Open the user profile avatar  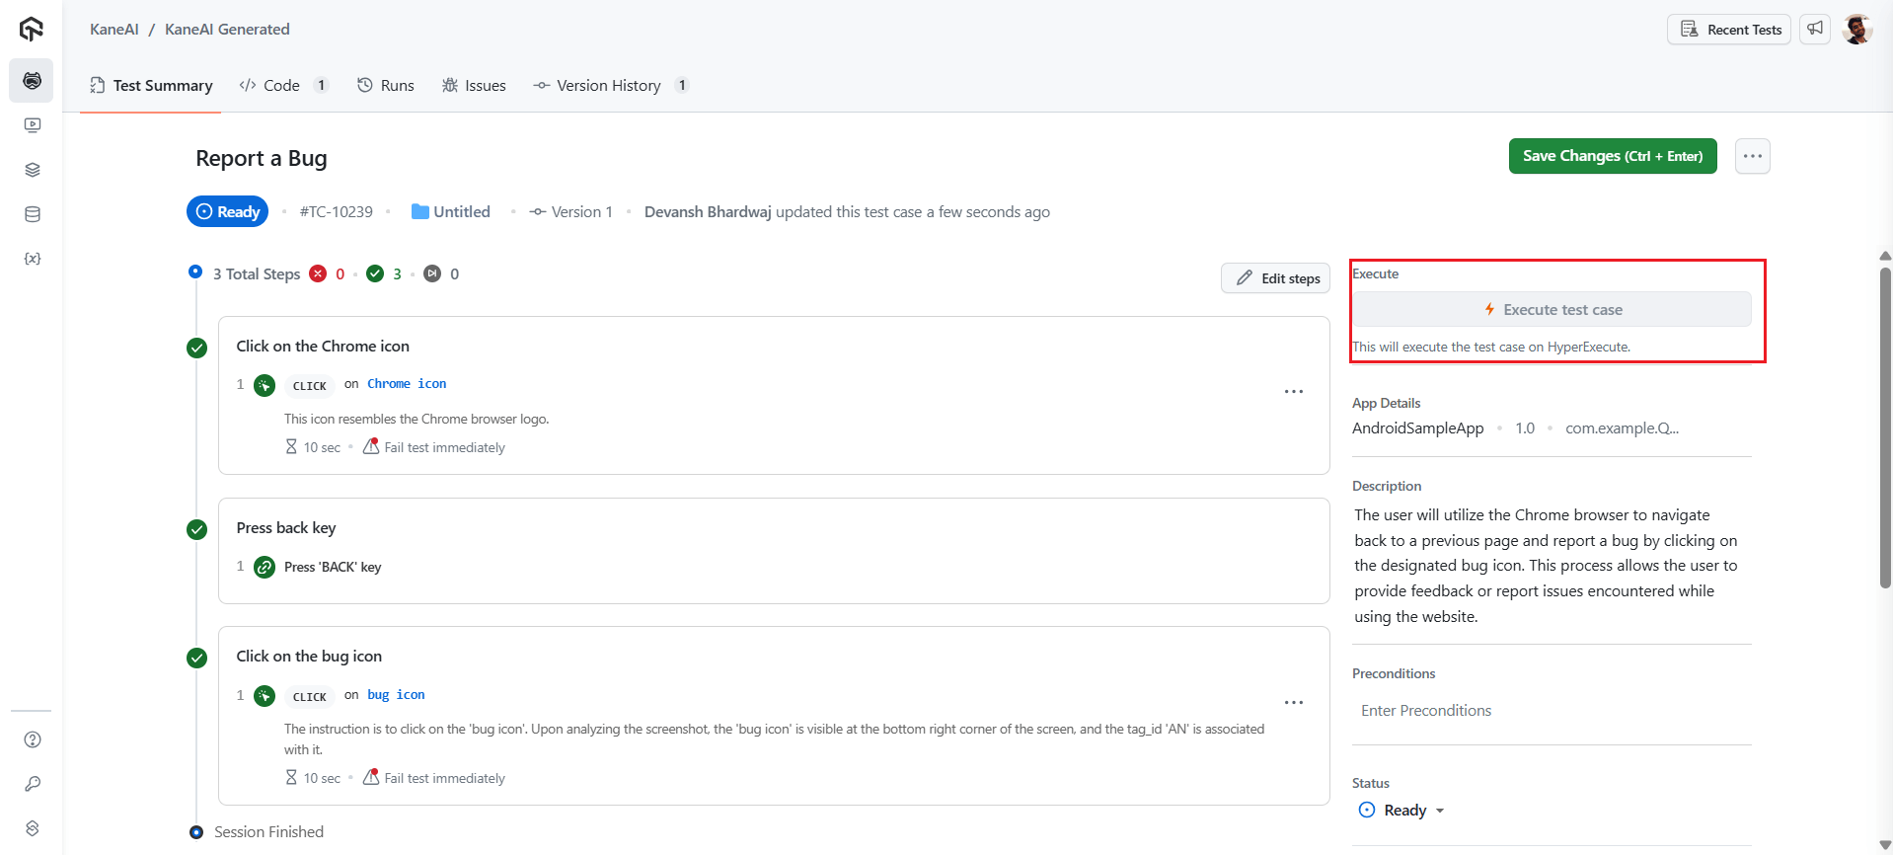pyautogui.click(x=1856, y=30)
